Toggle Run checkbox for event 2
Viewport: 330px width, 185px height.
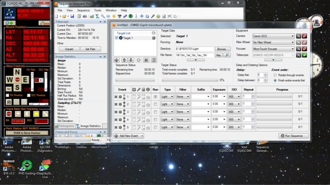coord(155,104)
